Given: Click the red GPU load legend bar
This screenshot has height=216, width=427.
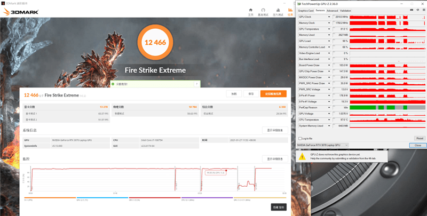Looking at the screenshot, I should 155,198.
